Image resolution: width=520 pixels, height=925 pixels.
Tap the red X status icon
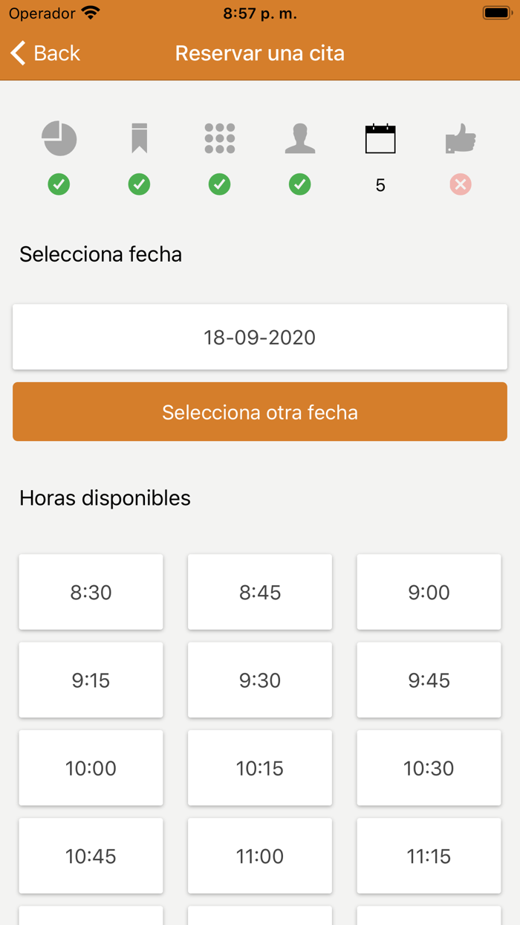tap(461, 184)
